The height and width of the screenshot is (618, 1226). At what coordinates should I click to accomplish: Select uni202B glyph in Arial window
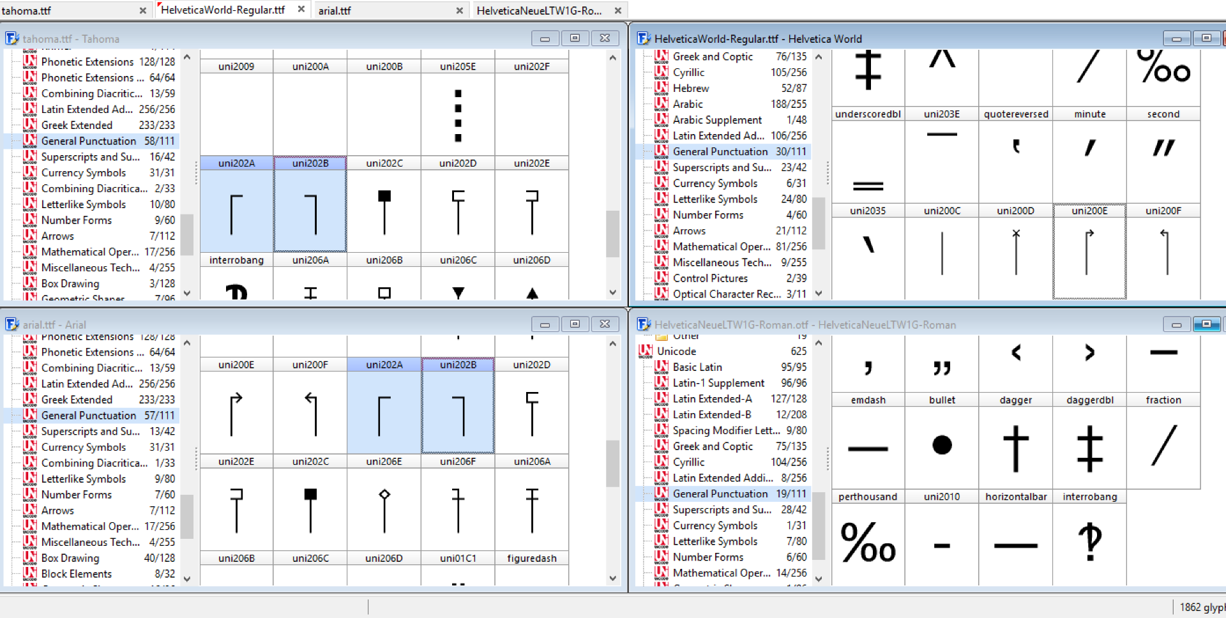point(458,405)
